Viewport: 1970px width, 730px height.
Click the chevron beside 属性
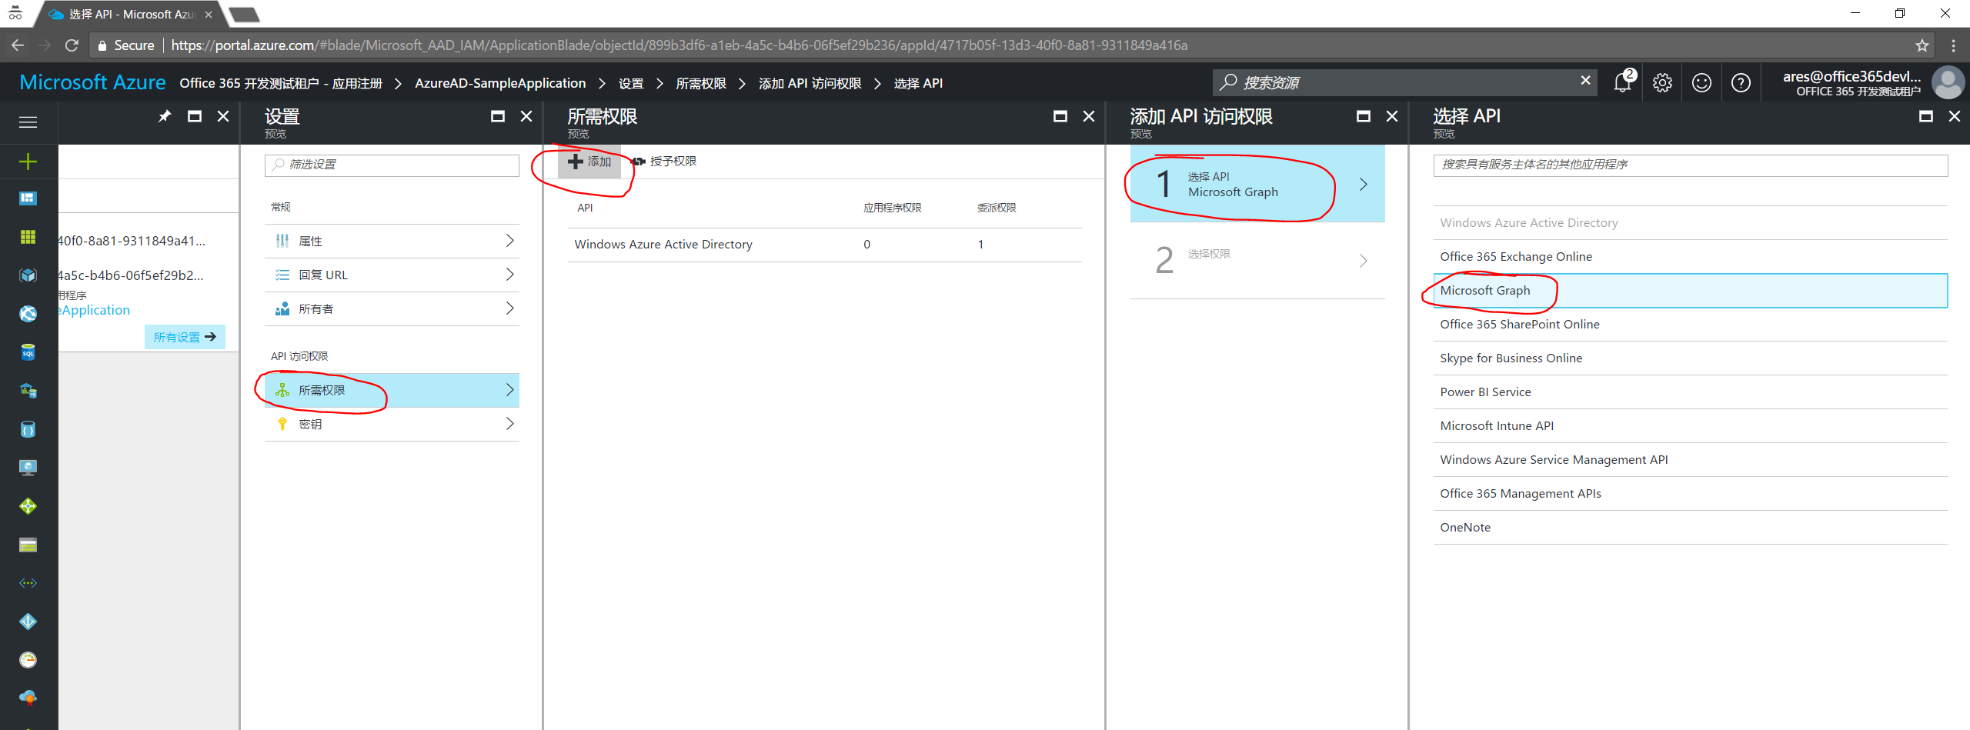coord(509,241)
